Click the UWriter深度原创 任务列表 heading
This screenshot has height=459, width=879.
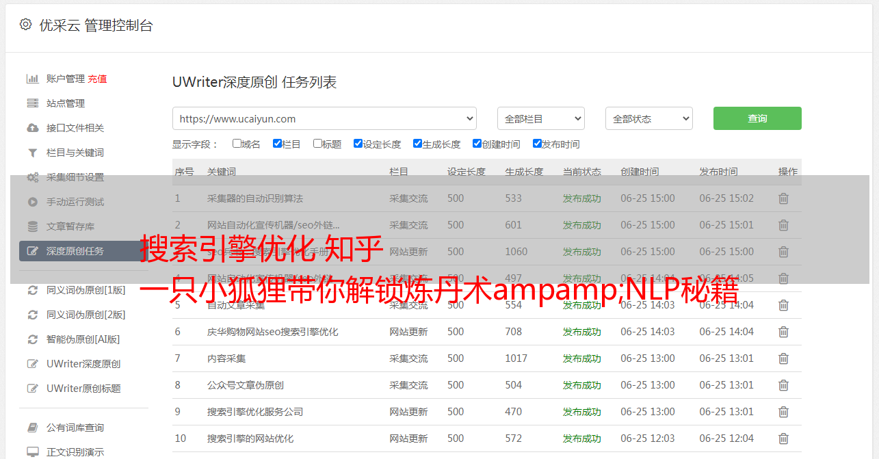tap(254, 82)
